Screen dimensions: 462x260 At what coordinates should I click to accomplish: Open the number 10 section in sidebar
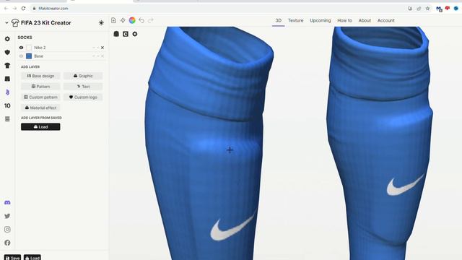click(x=7, y=105)
